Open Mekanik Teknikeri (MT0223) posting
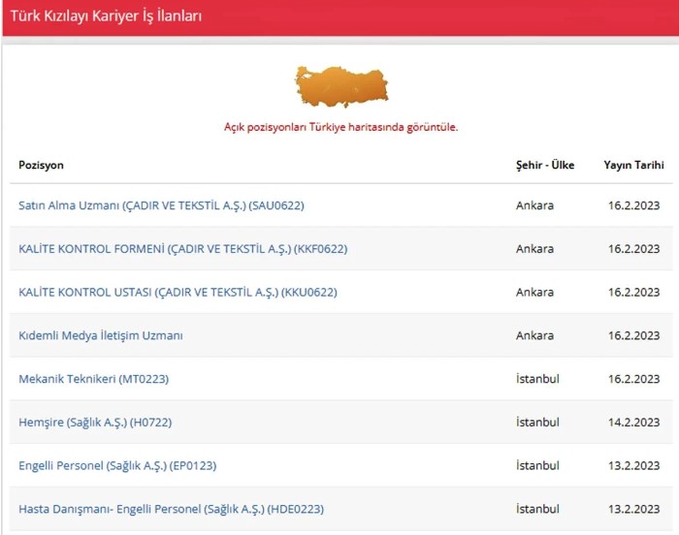 (93, 379)
